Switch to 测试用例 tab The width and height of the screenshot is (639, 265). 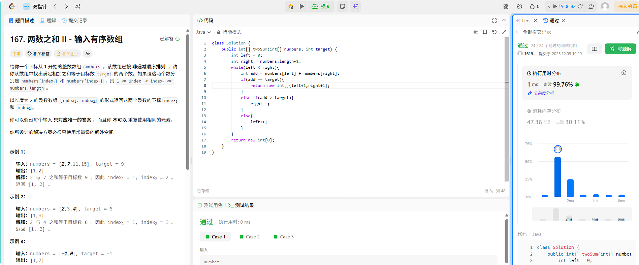coord(210,205)
